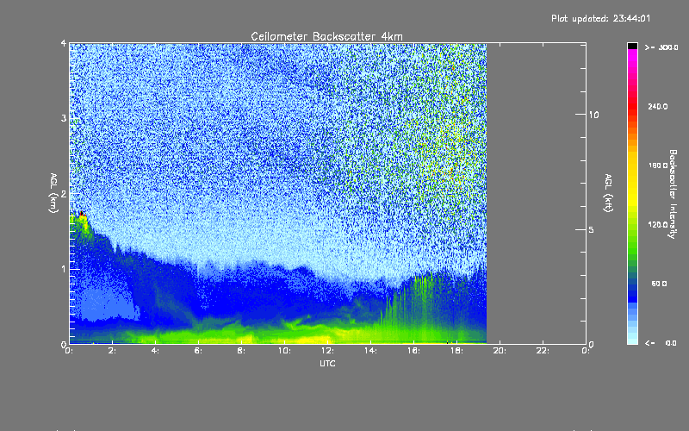The width and height of the screenshot is (689, 431).
Task: Click the '18:' tick label on UTC axis
Action: pyautogui.click(x=456, y=351)
